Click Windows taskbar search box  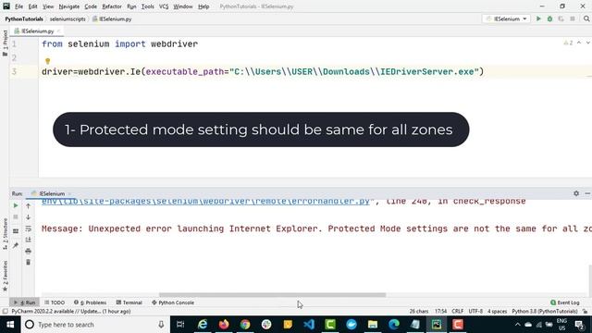[94, 325]
